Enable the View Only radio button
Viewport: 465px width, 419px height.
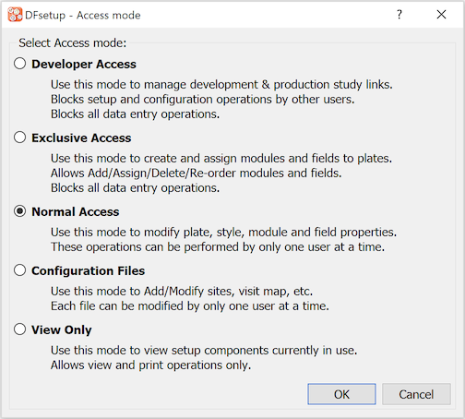(x=20, y=329)
